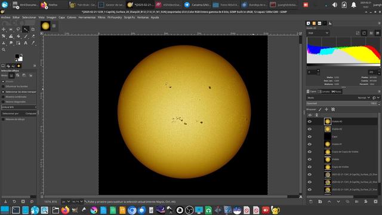Image resolution: width=382 pixels, height=215 pixels.
Task: Open the histogram channel RGB dropdown
Action: coord(318,33)
